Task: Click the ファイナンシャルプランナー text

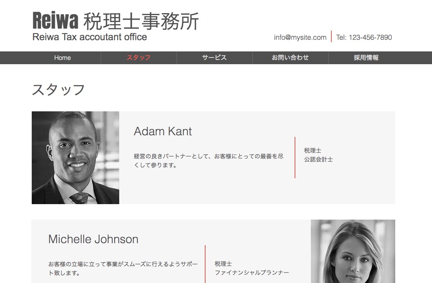Action: coord(252,273)
